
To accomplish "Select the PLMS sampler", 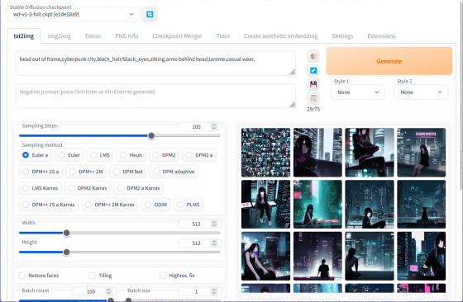I will [x=189, y=205].
